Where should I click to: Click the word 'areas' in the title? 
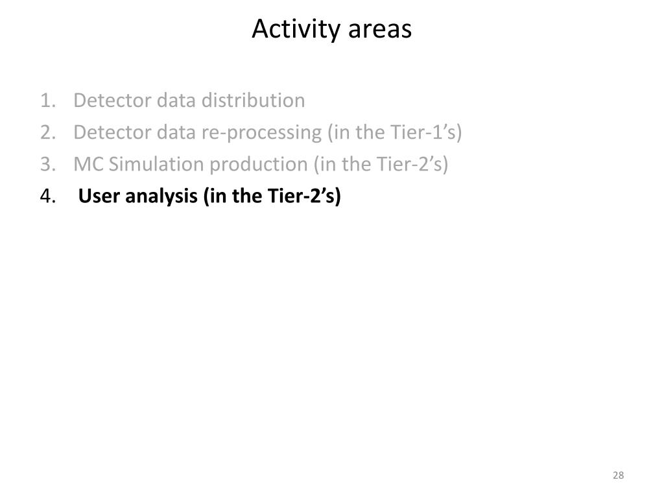pos(380,30)
